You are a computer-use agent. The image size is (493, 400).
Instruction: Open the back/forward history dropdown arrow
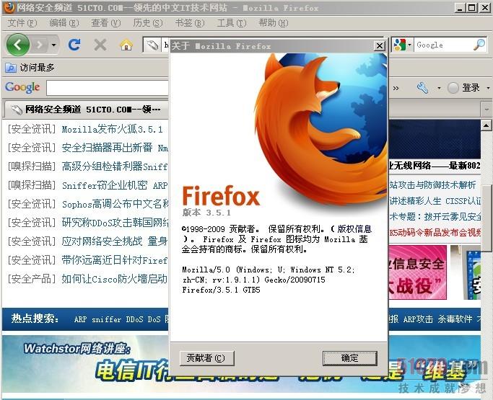pyautogui.click(x=53, y=45)
